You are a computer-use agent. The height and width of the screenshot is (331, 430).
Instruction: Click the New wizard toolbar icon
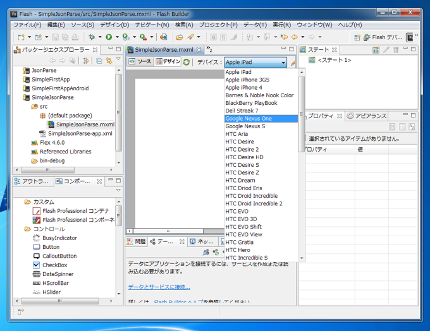click(21, 37)
